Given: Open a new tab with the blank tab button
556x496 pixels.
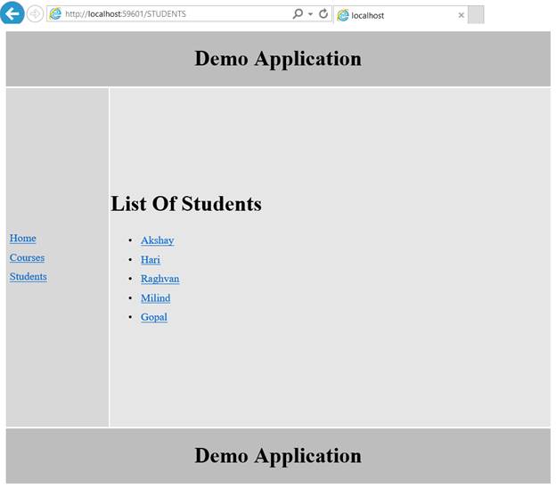Looking at the screenshot, I should 476,14.
